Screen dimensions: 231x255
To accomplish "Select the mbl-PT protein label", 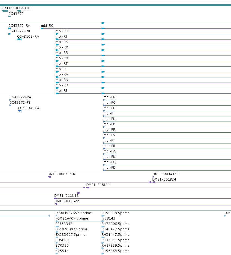I will coord(109,140).
